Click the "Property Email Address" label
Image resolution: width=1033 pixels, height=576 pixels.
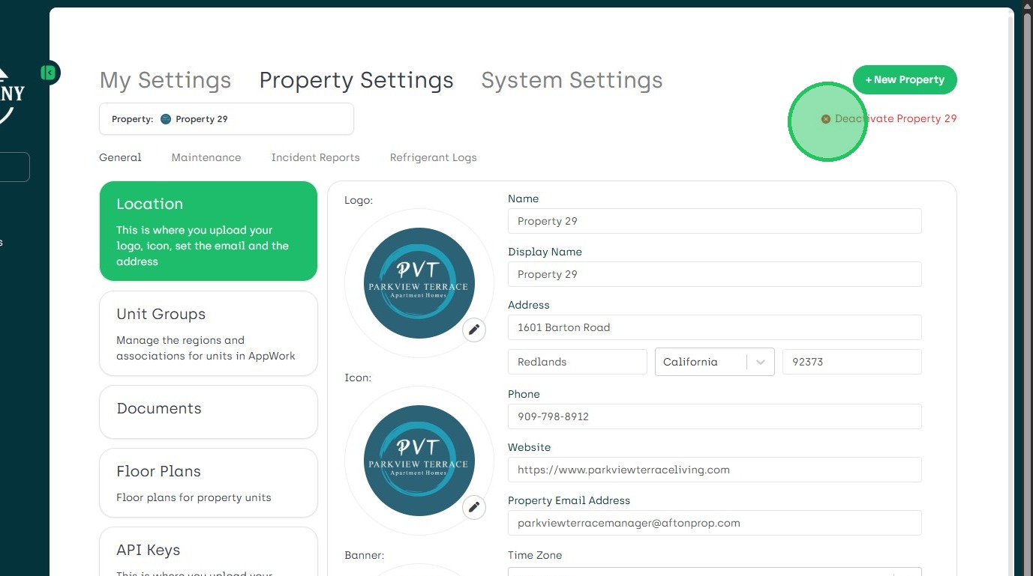pyautogui.click(x=569, y=500)
